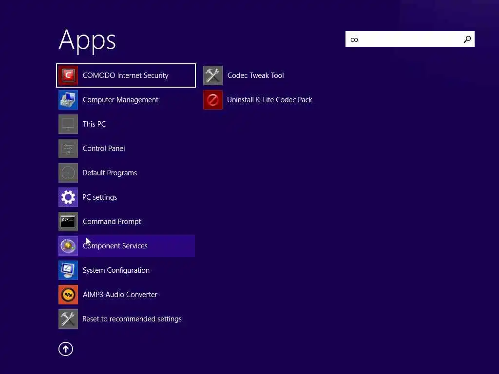
Task: Click the Default Programs icon
Action: (68, 173)
